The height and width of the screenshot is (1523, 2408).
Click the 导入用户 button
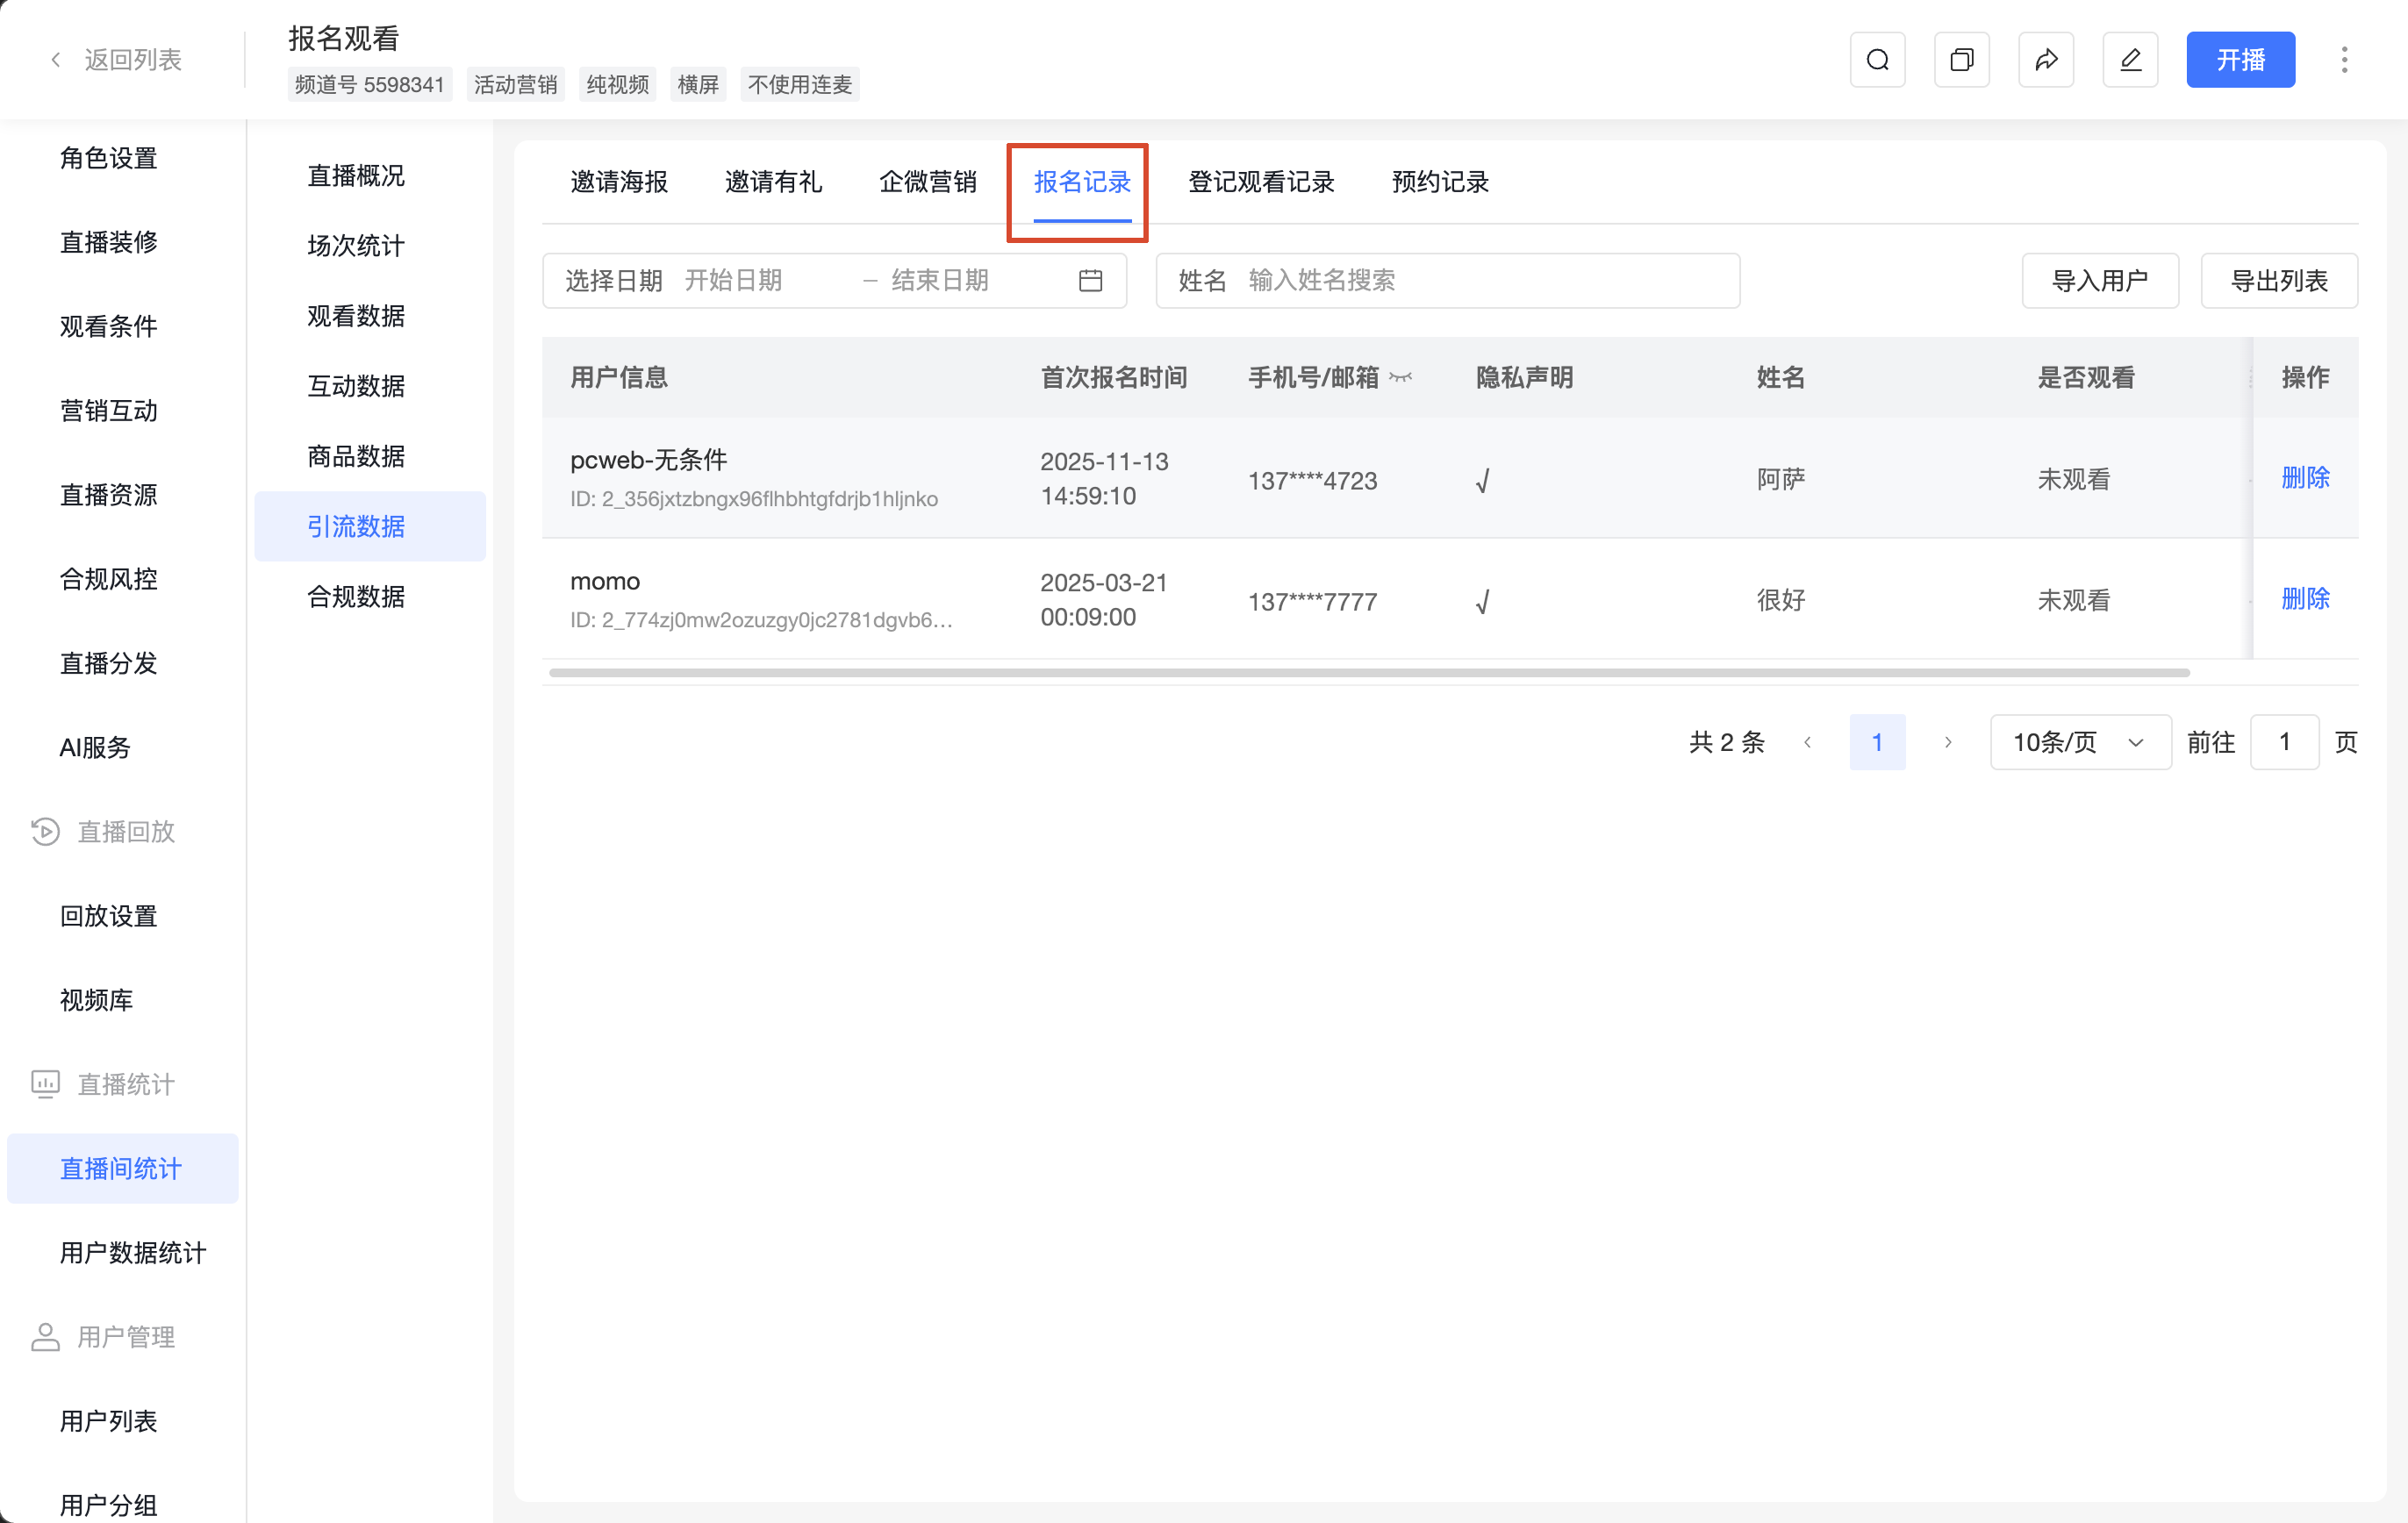tap(2100, 281)
